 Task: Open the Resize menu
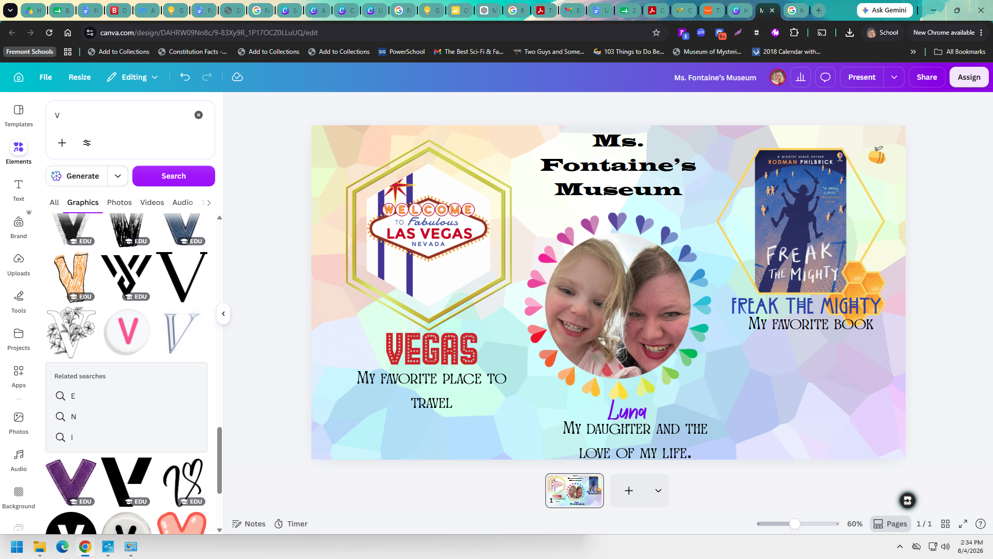(x=80, y=77)
